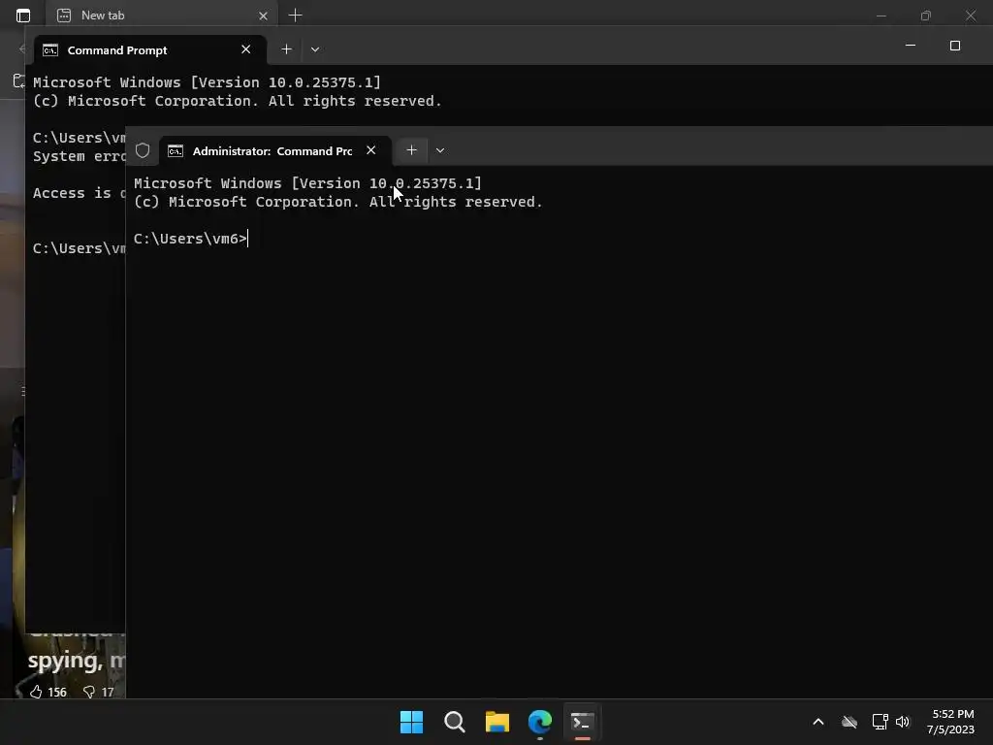Screen dimensions: 993x745
Task: Click the C:\Users\vm6> prompt line
Action: (190, 239)
